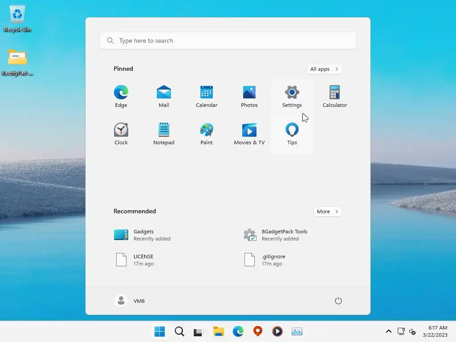Open the clock and date flyout
This screenshot has height=342, width=456.
435,331
